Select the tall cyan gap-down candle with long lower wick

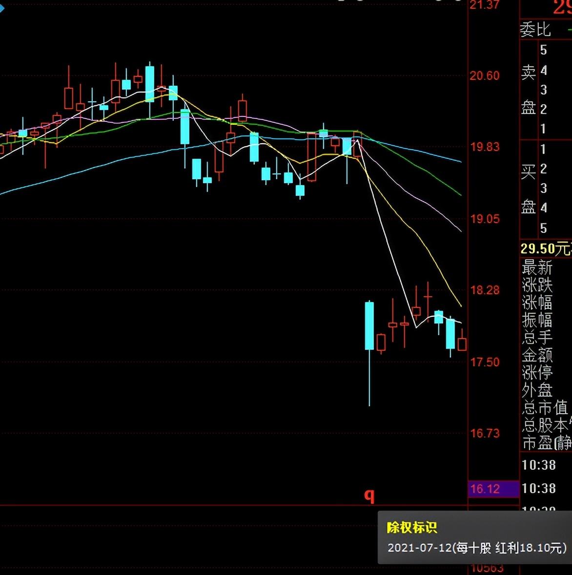369,353
